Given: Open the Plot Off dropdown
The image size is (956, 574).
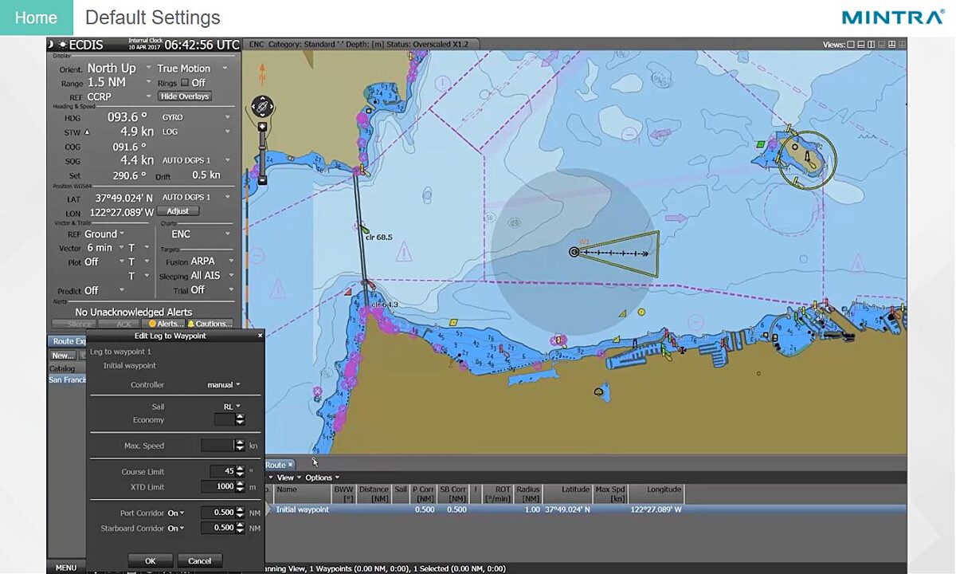Looking at the screenshot, I should (104, 261).
